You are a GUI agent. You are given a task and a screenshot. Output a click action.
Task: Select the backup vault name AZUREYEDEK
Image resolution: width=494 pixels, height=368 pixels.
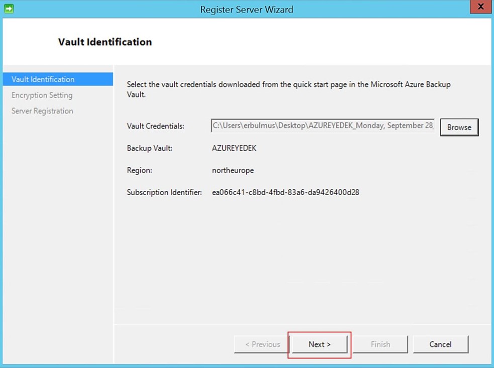(234, 148)
